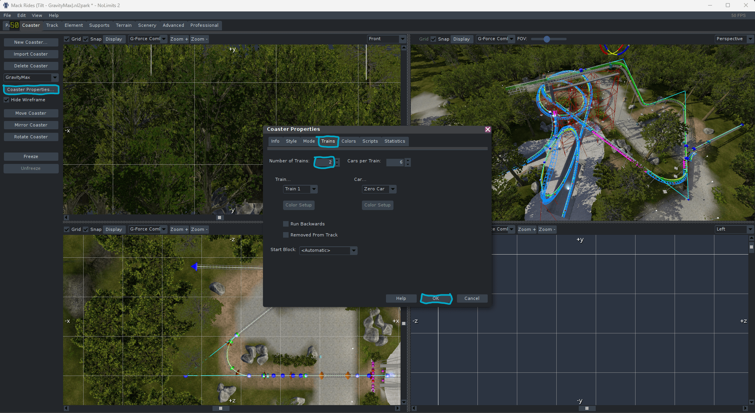Click the Delete Coaster button
The image size is (755, 413).
point(31,66)
